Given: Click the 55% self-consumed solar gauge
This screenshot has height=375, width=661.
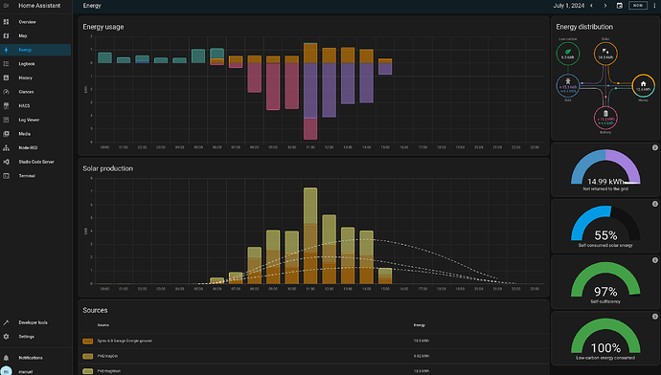Looking at the screenshot, I should coord(605,224).
